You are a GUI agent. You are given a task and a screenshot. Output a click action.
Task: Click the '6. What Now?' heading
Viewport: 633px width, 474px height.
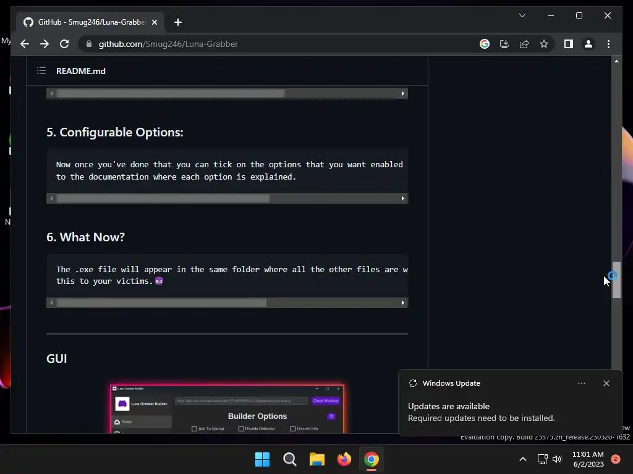pyautogui.click(x=85, y=237)
